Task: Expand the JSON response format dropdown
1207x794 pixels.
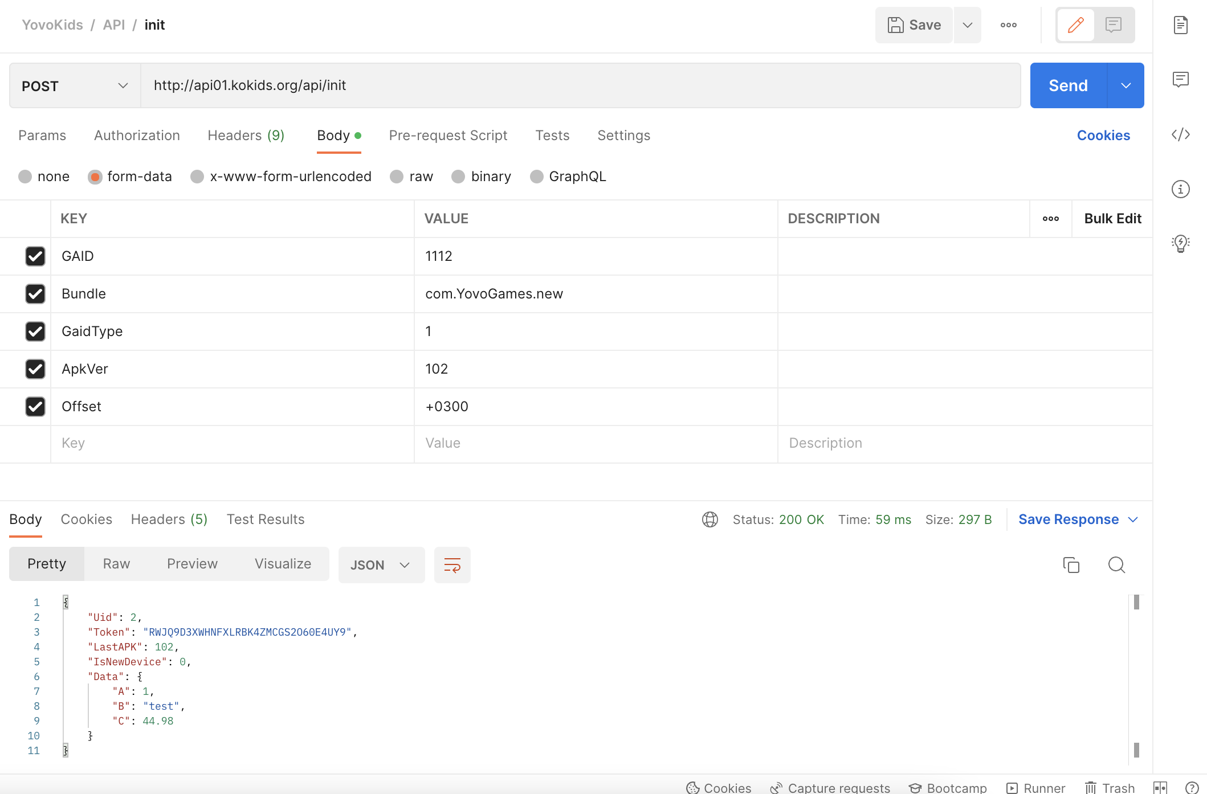Action: coord(381,564)
